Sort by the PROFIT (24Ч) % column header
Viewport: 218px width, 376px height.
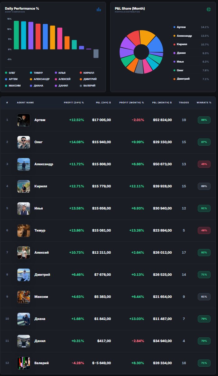click(x=74, y=102)
